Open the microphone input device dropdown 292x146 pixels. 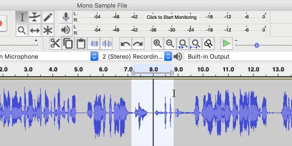tap(94, 57)
